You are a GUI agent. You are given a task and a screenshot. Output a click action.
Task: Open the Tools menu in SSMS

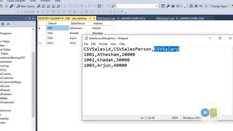[x=33, y=1]
